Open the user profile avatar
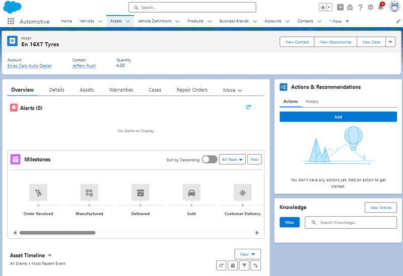This screenshot has height=276, width=403. (394, 7)
